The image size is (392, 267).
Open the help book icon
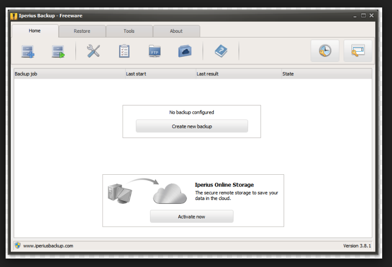pyautogui.click(x=221, y=51)
